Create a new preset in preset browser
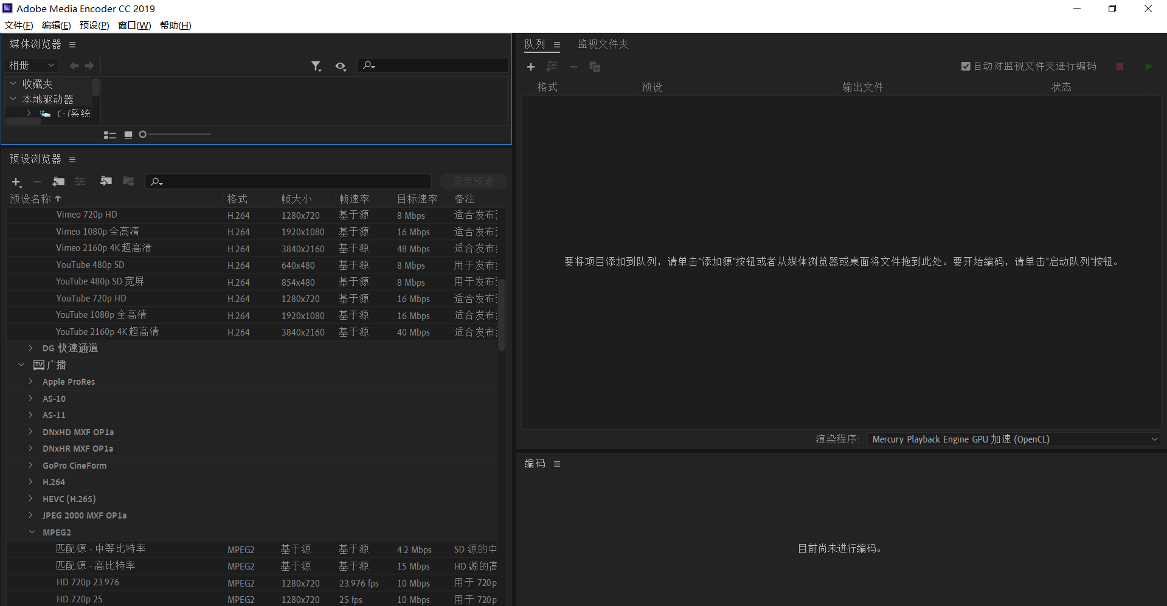1167x606 pixels. 16,182
